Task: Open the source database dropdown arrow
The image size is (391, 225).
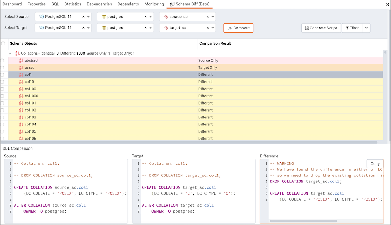Action: tap(150, 17)
